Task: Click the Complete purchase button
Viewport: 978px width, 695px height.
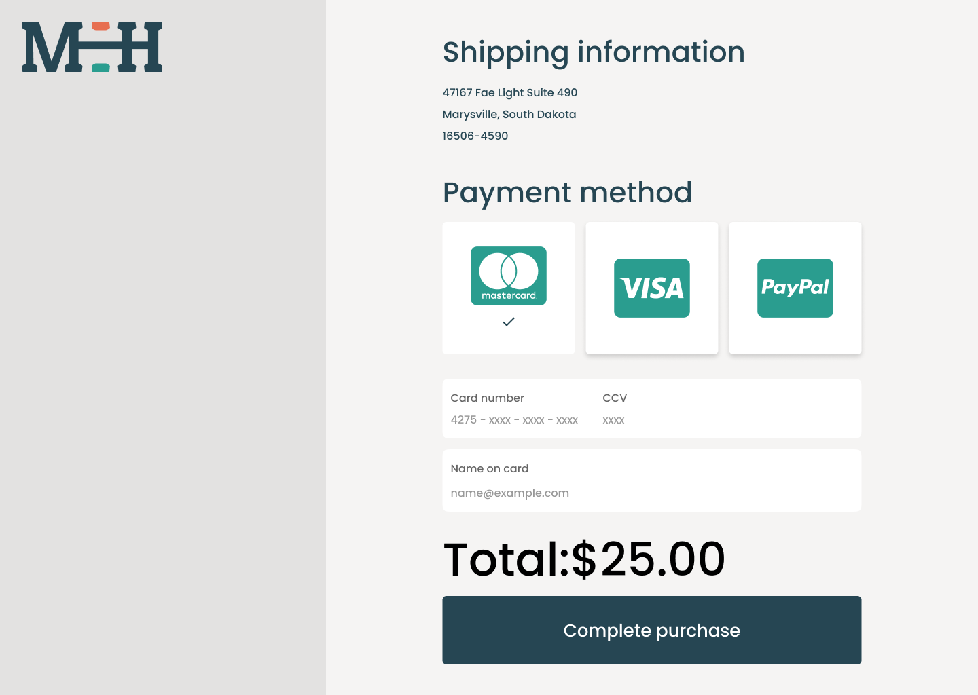Action: (x=651, y=630)
